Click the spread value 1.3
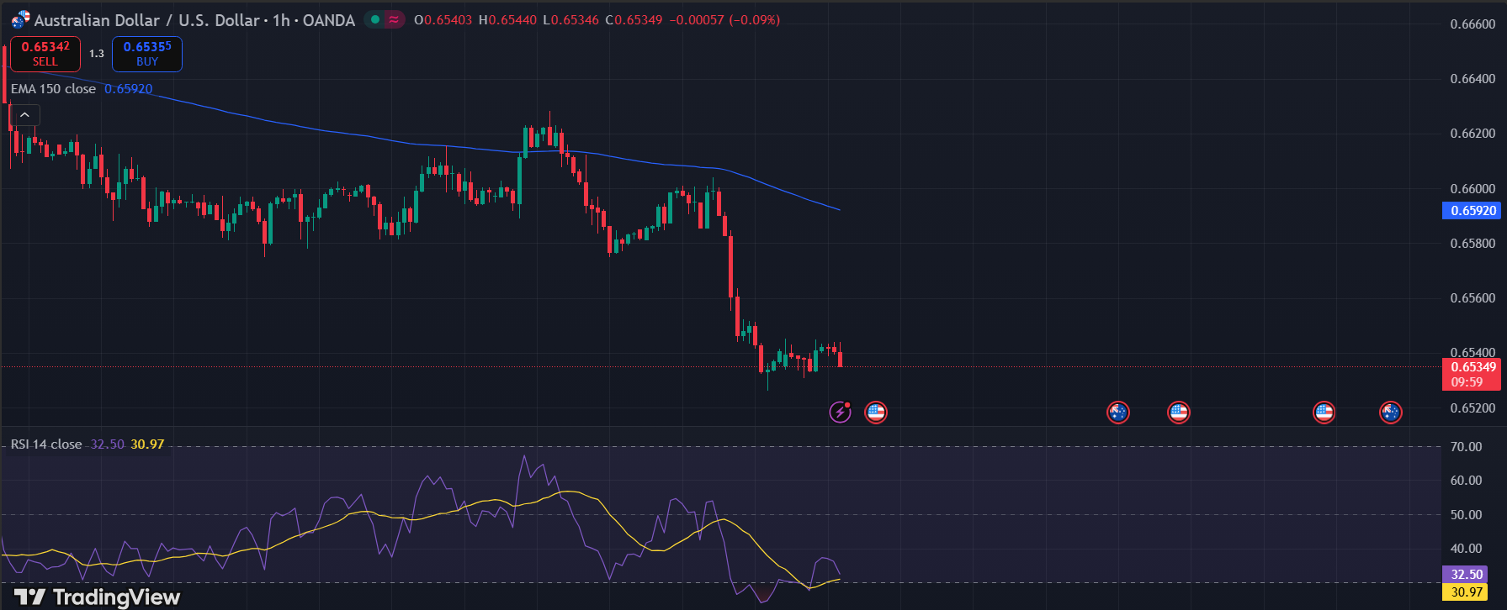Image resolution: width=1507 pixels, height=610 pixels. pyautogui.click(x=97, y=54)
